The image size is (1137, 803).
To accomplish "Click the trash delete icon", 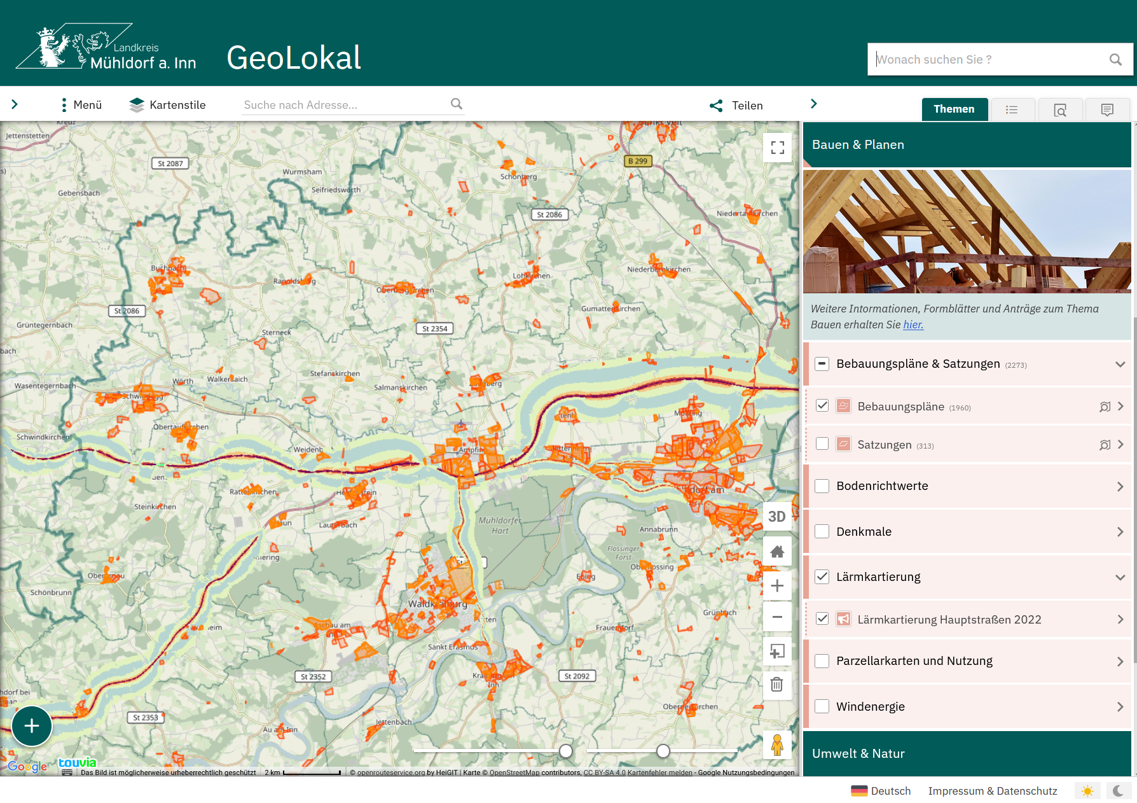I will (x=777, y=685).
